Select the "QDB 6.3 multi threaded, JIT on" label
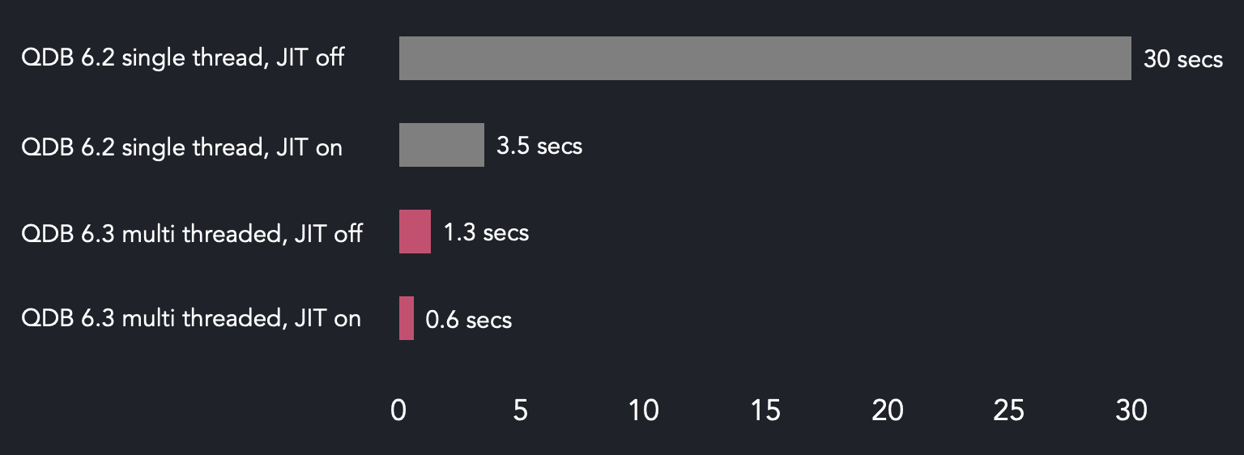This screenshot has width=1244, height=455. click(191, 318)
